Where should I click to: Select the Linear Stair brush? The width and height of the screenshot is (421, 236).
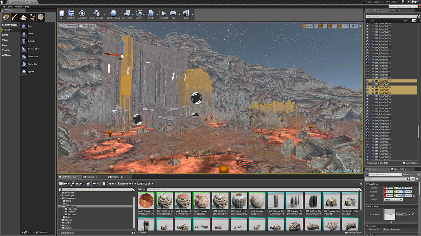pos(24,56)
